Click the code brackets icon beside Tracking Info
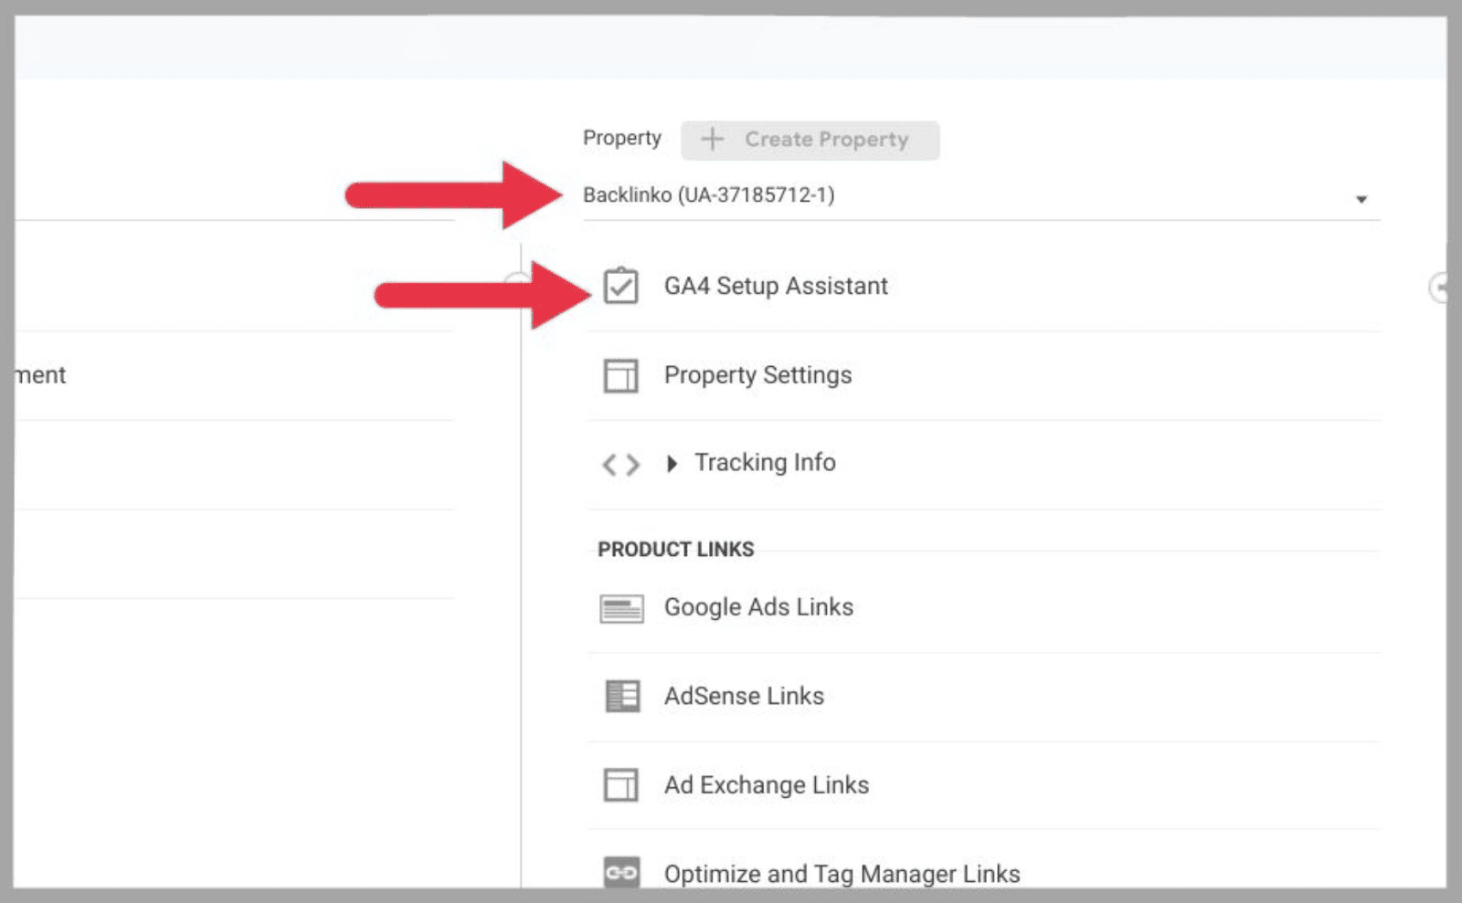The height and width of the screenshot is (903, 1462). [x=621, y=465]
